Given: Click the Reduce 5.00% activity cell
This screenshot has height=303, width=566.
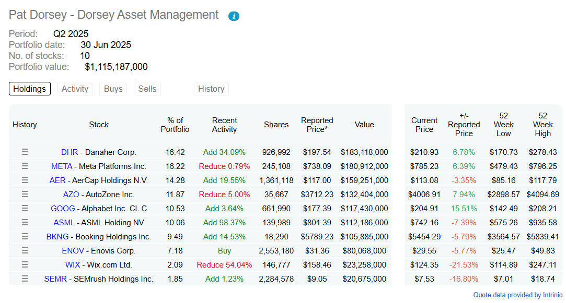Looking at the screenshot, I should [x=224, y=194].
